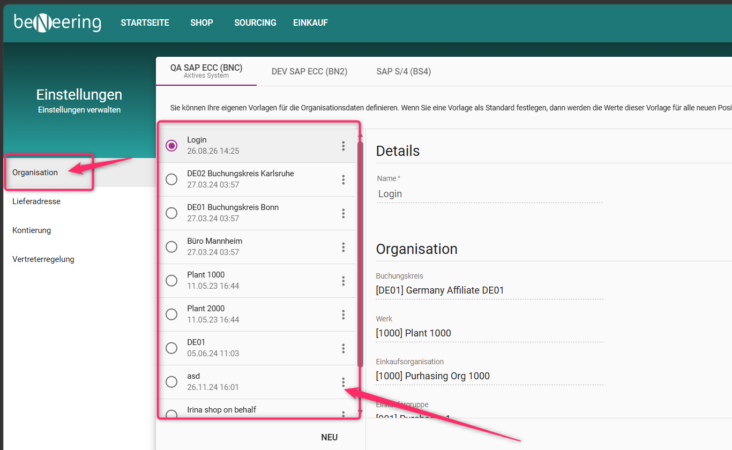732x450 pixels.
Task: Click the Name input field containing Login
Action: click(x=490, y=194)
